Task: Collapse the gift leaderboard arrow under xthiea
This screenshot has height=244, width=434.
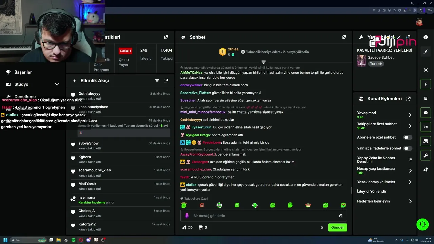Action: [x=263, y=62]
